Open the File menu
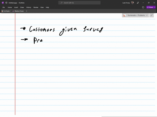This screenshot has height=117, width=157. (4, 7)
